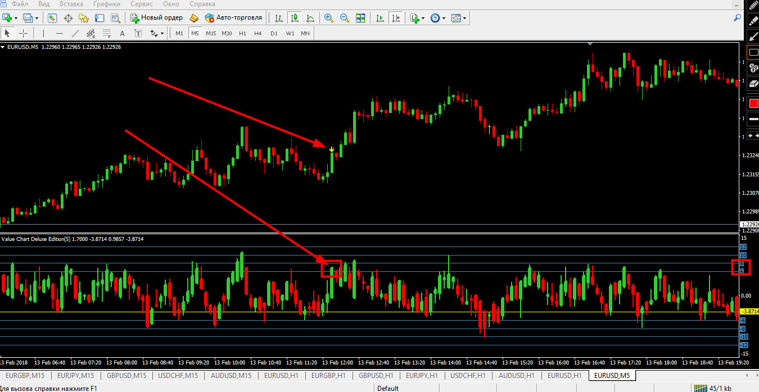Select the equidistant channel tool

91,33
